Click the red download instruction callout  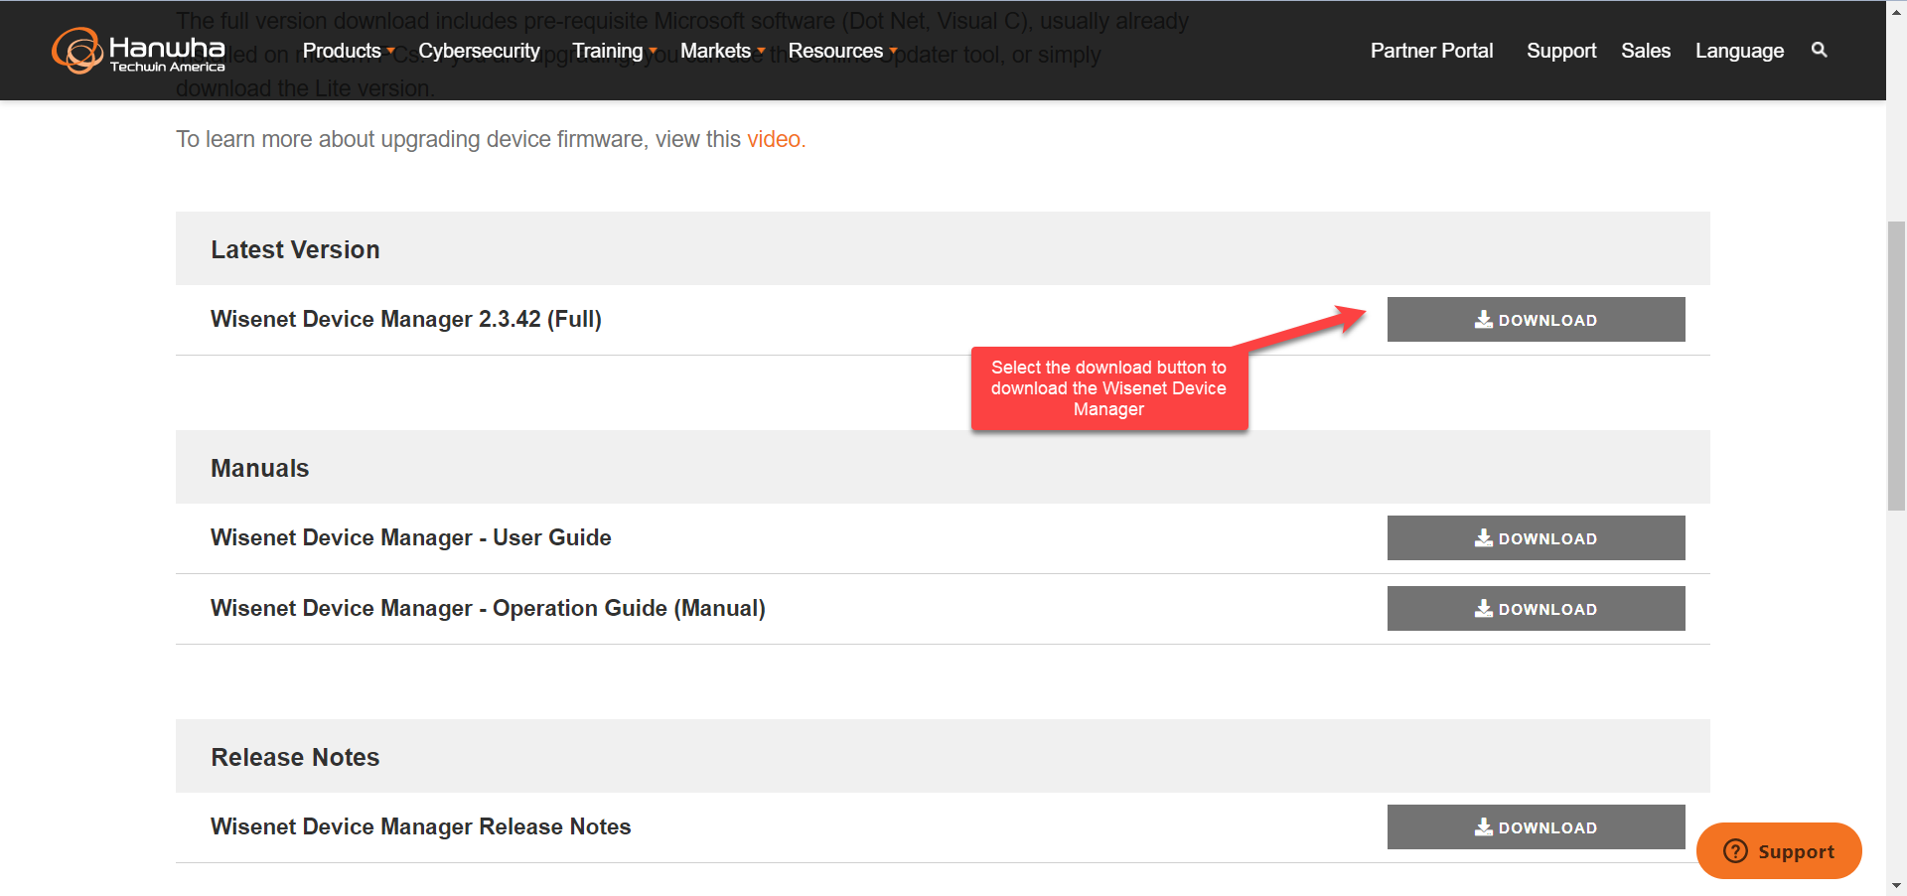(1108, 388)
